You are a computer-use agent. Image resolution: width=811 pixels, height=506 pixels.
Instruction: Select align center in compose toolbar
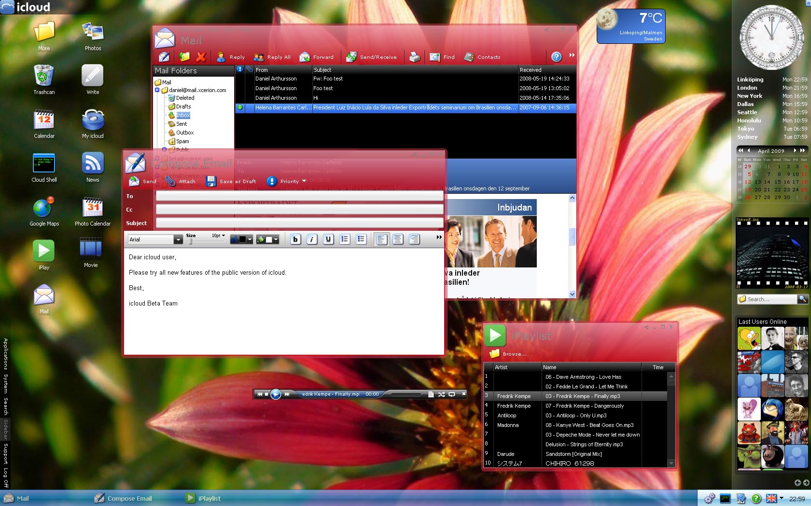pyautogui.click(x=398, y=240)
